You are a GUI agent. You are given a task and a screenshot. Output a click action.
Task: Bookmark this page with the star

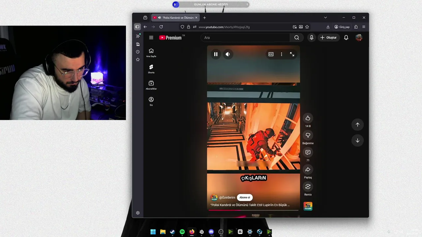tap(307, 27)
